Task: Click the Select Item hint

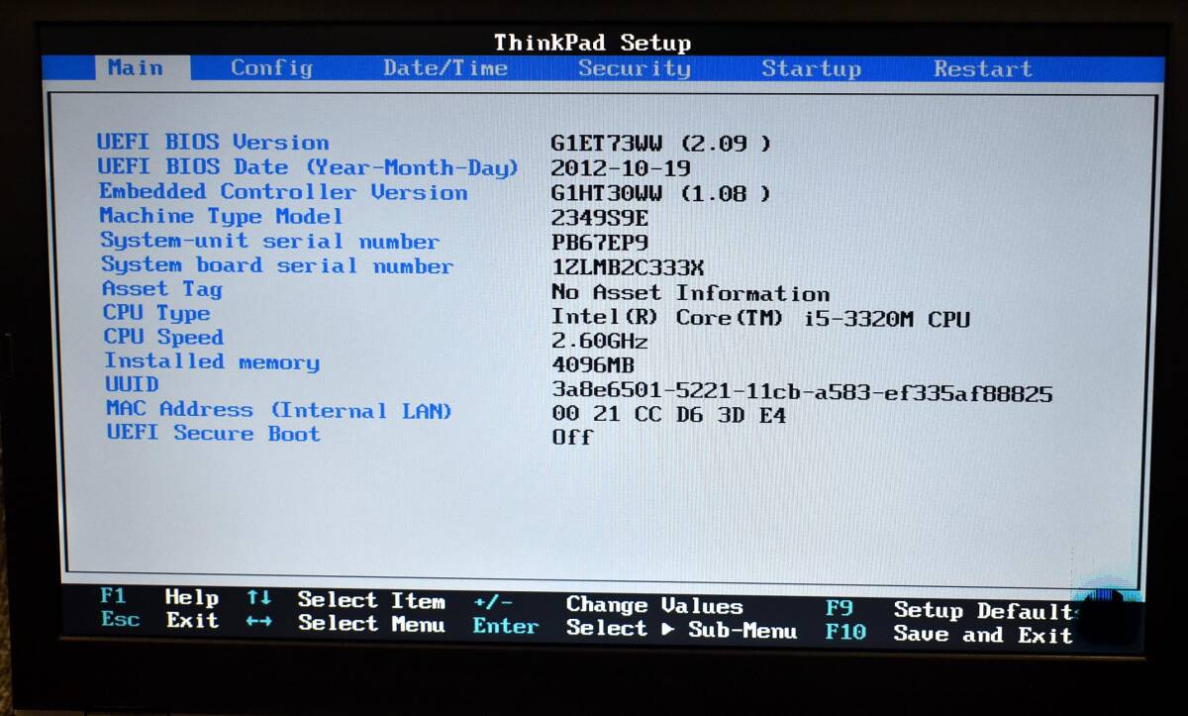Action: (x=371, y=600)
